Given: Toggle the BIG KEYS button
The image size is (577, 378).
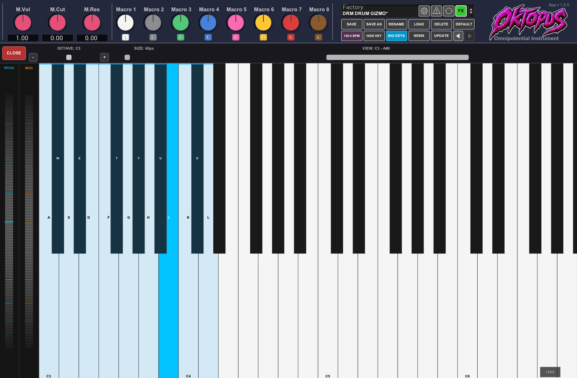Looking at the screenshot, I should tap(396, 36).
